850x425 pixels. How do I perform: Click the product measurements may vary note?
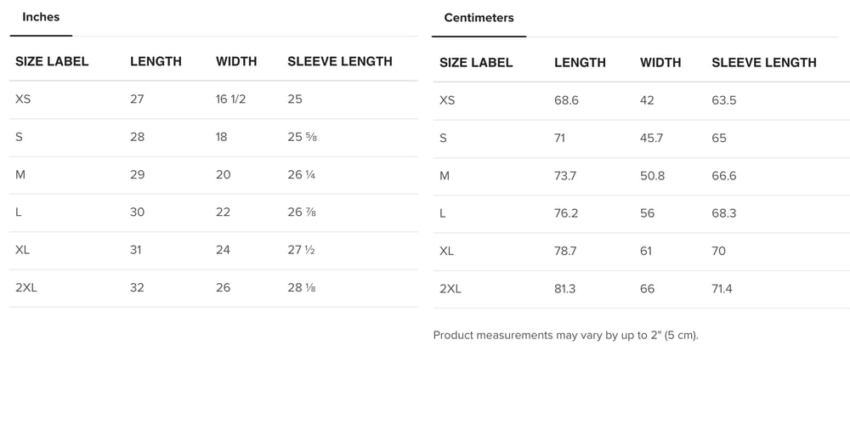(565, 335)
